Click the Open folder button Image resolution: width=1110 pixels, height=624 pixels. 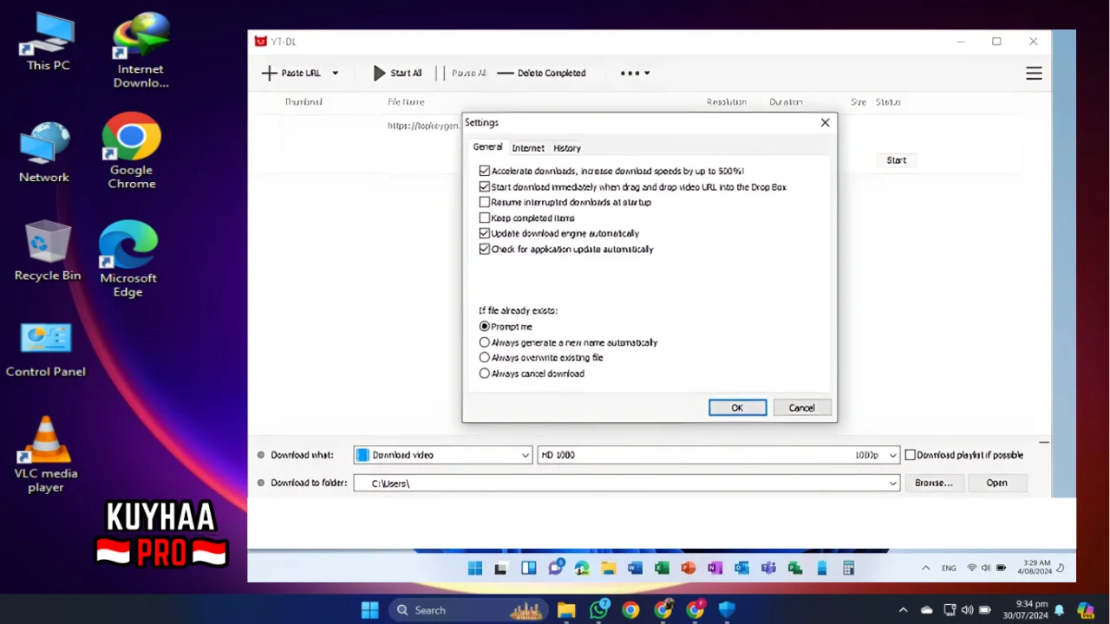(996, 484)
